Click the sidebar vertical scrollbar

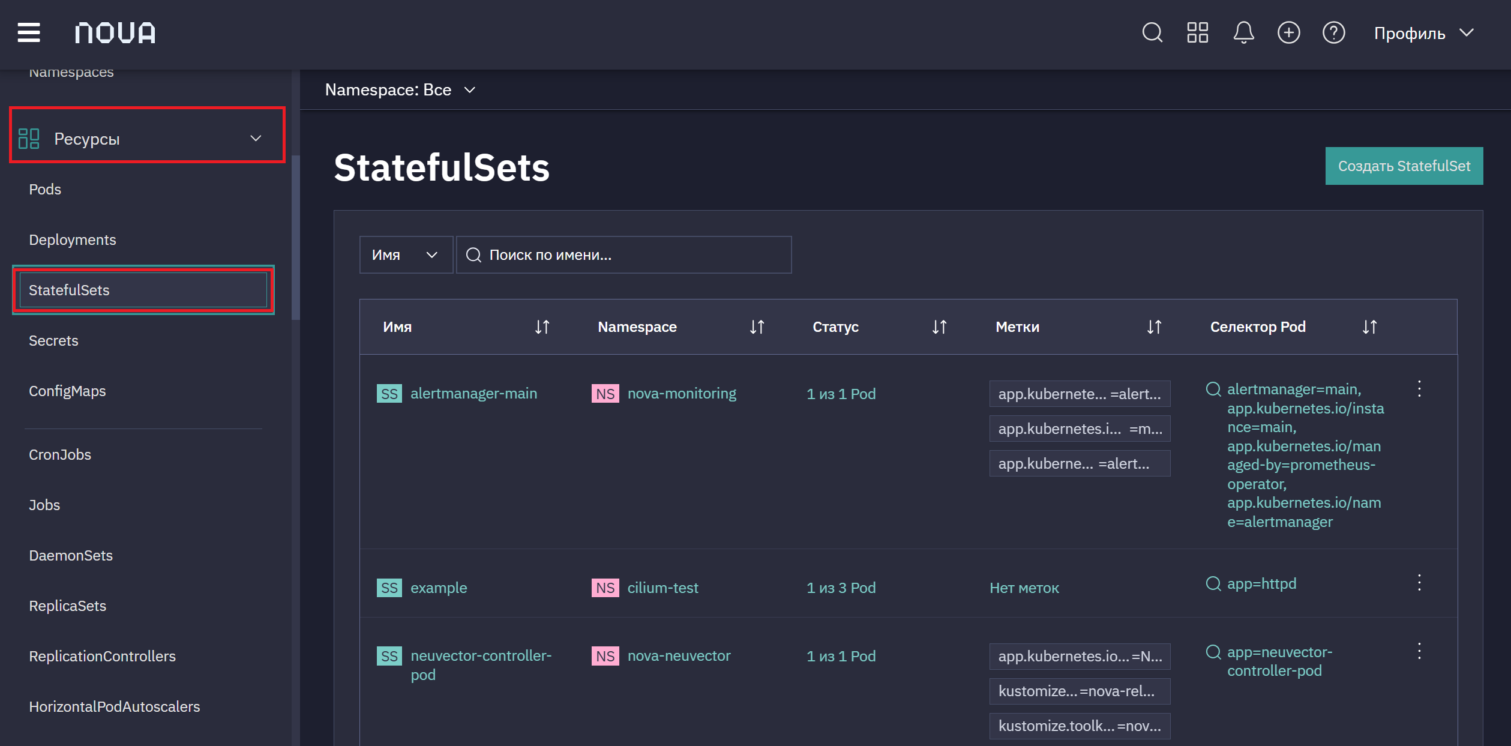click(x=295, y=237)
